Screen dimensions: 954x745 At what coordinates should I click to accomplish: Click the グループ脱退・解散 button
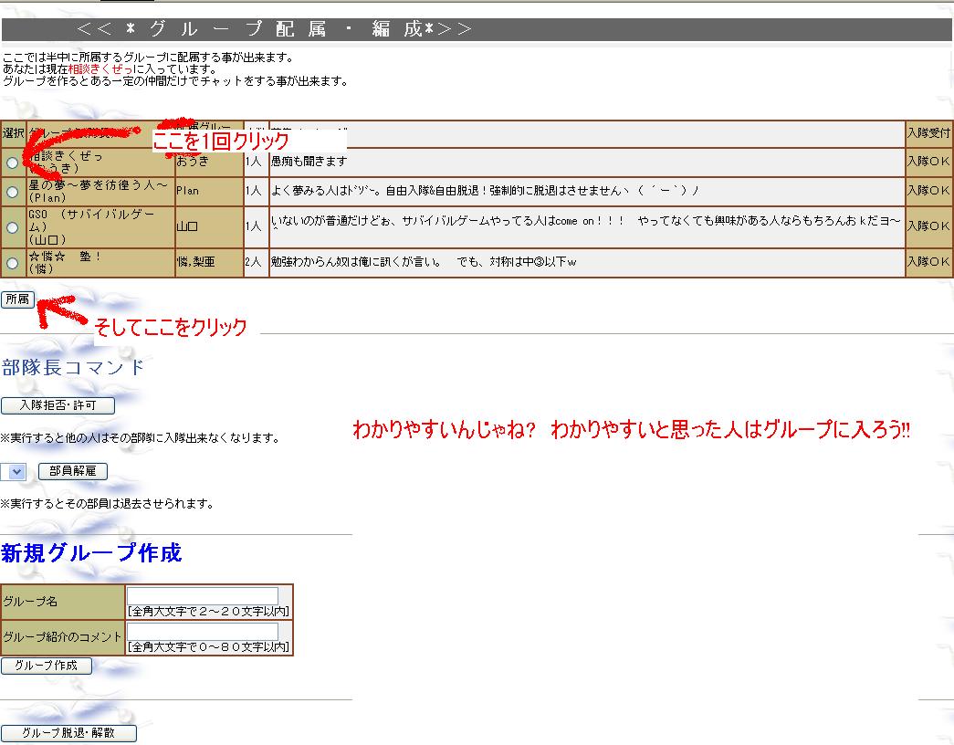pos(68,733)
